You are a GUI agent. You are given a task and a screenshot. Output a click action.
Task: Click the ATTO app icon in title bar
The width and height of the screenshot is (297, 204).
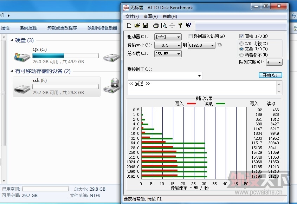tap(126, 8)
